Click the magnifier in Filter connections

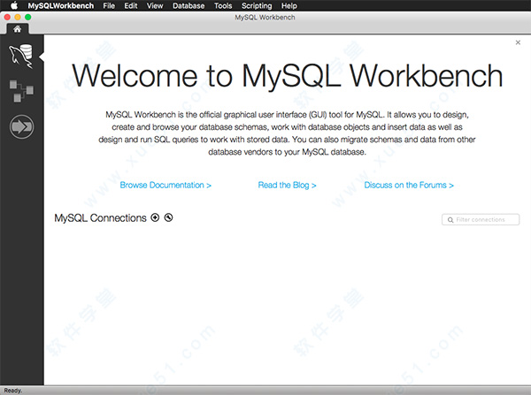[x=450, y=220]
